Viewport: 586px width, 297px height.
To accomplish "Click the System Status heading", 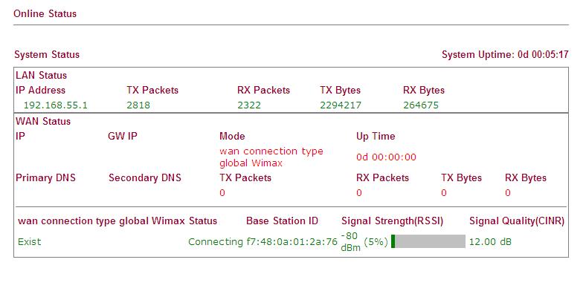I will pyautogui.click(x=47, y=54).
